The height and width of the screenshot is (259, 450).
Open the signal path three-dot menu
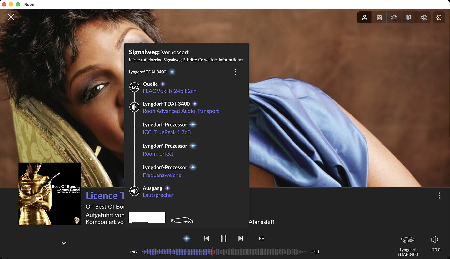pyautogui.click(x=236, y=72)
